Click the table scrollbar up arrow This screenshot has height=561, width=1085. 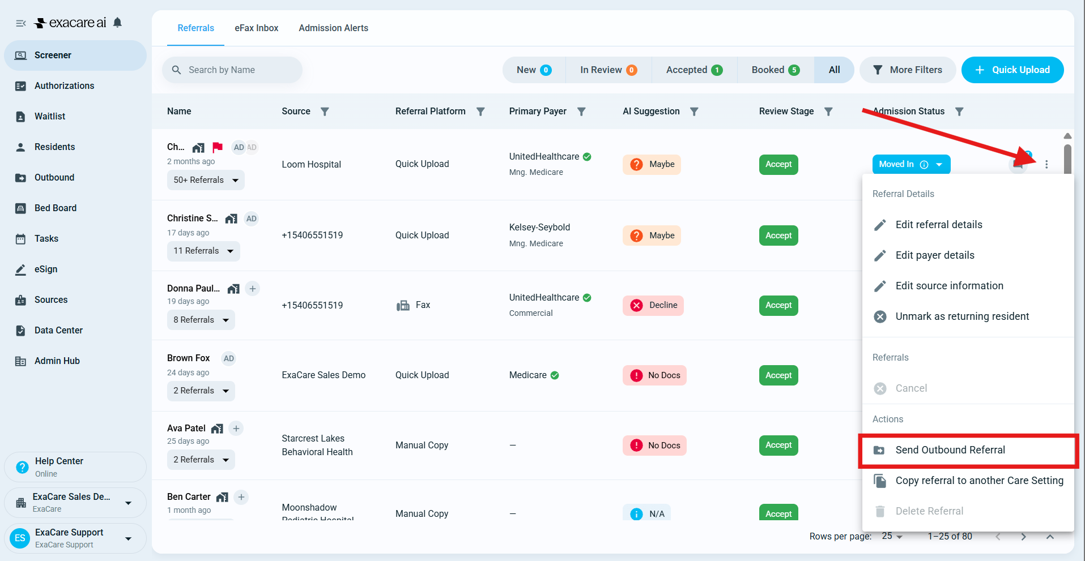pos(1067,136)
